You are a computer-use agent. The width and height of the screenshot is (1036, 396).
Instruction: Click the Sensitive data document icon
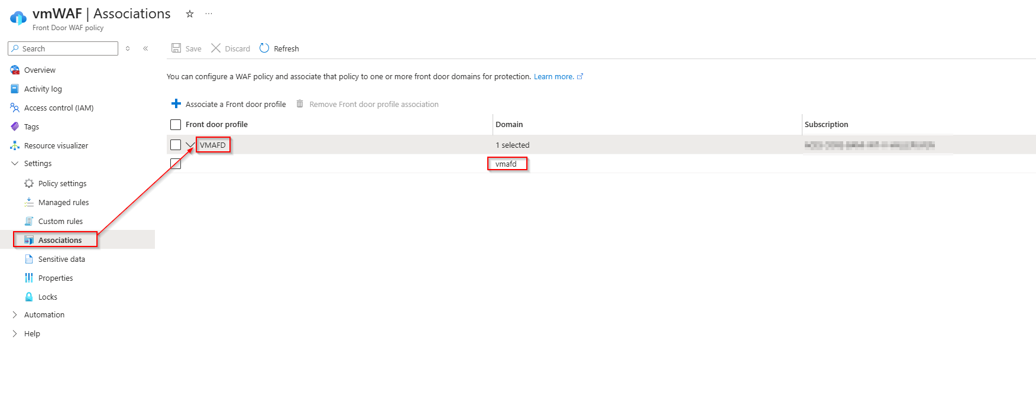coord(29,259)
